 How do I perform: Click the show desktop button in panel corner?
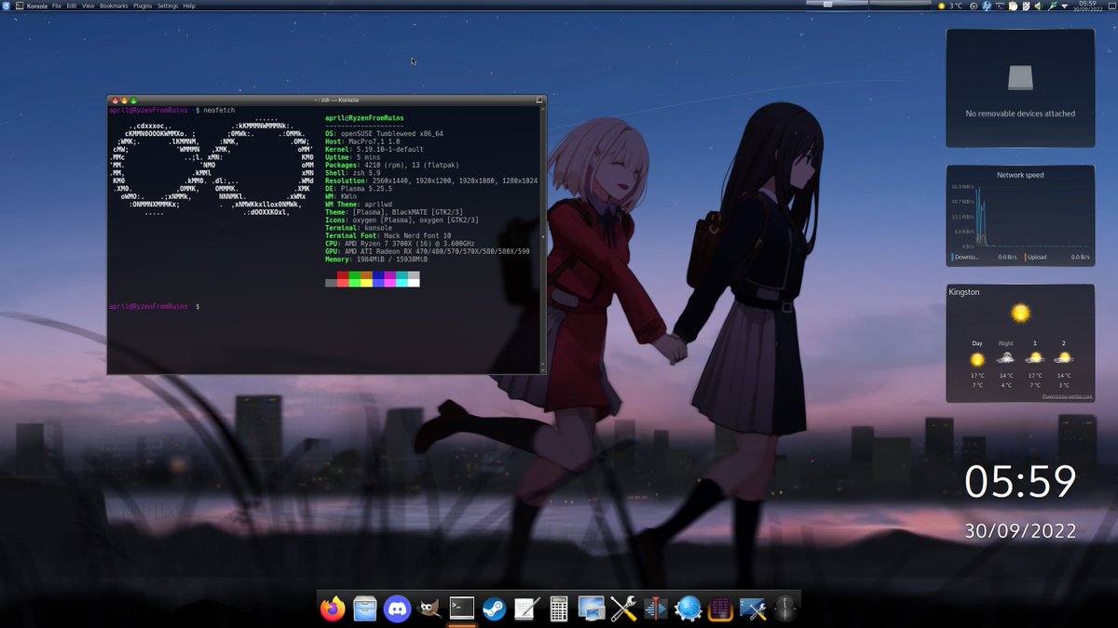pos(1114,6)
